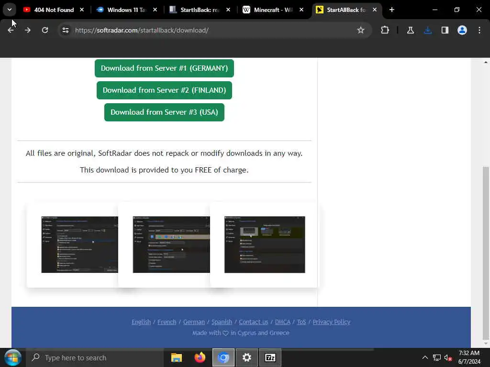Screen dimensions: 490x367
Task: Open the ToS link
Action: (x=301, y=322)
